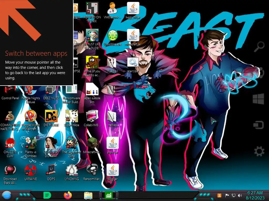This screenshot has height=201, width=269.
Task: Open the green notes app on taskbar
Action: [x=47, y=195]
